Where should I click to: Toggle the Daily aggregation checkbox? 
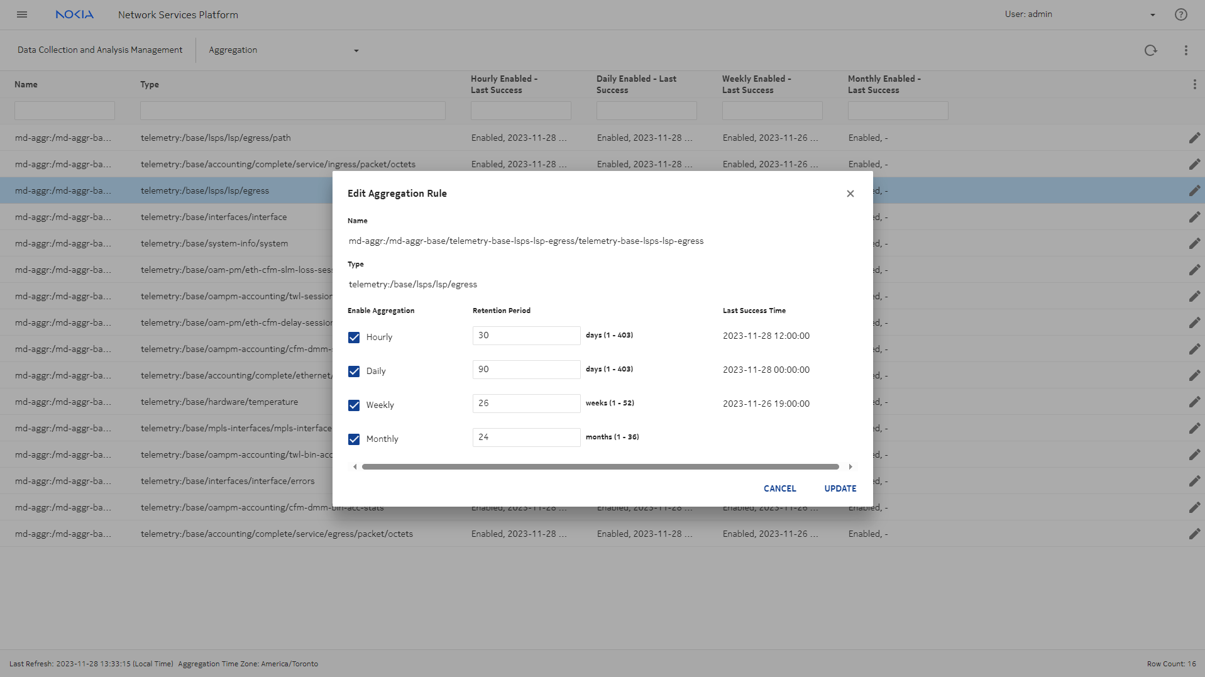click(354, 372)
